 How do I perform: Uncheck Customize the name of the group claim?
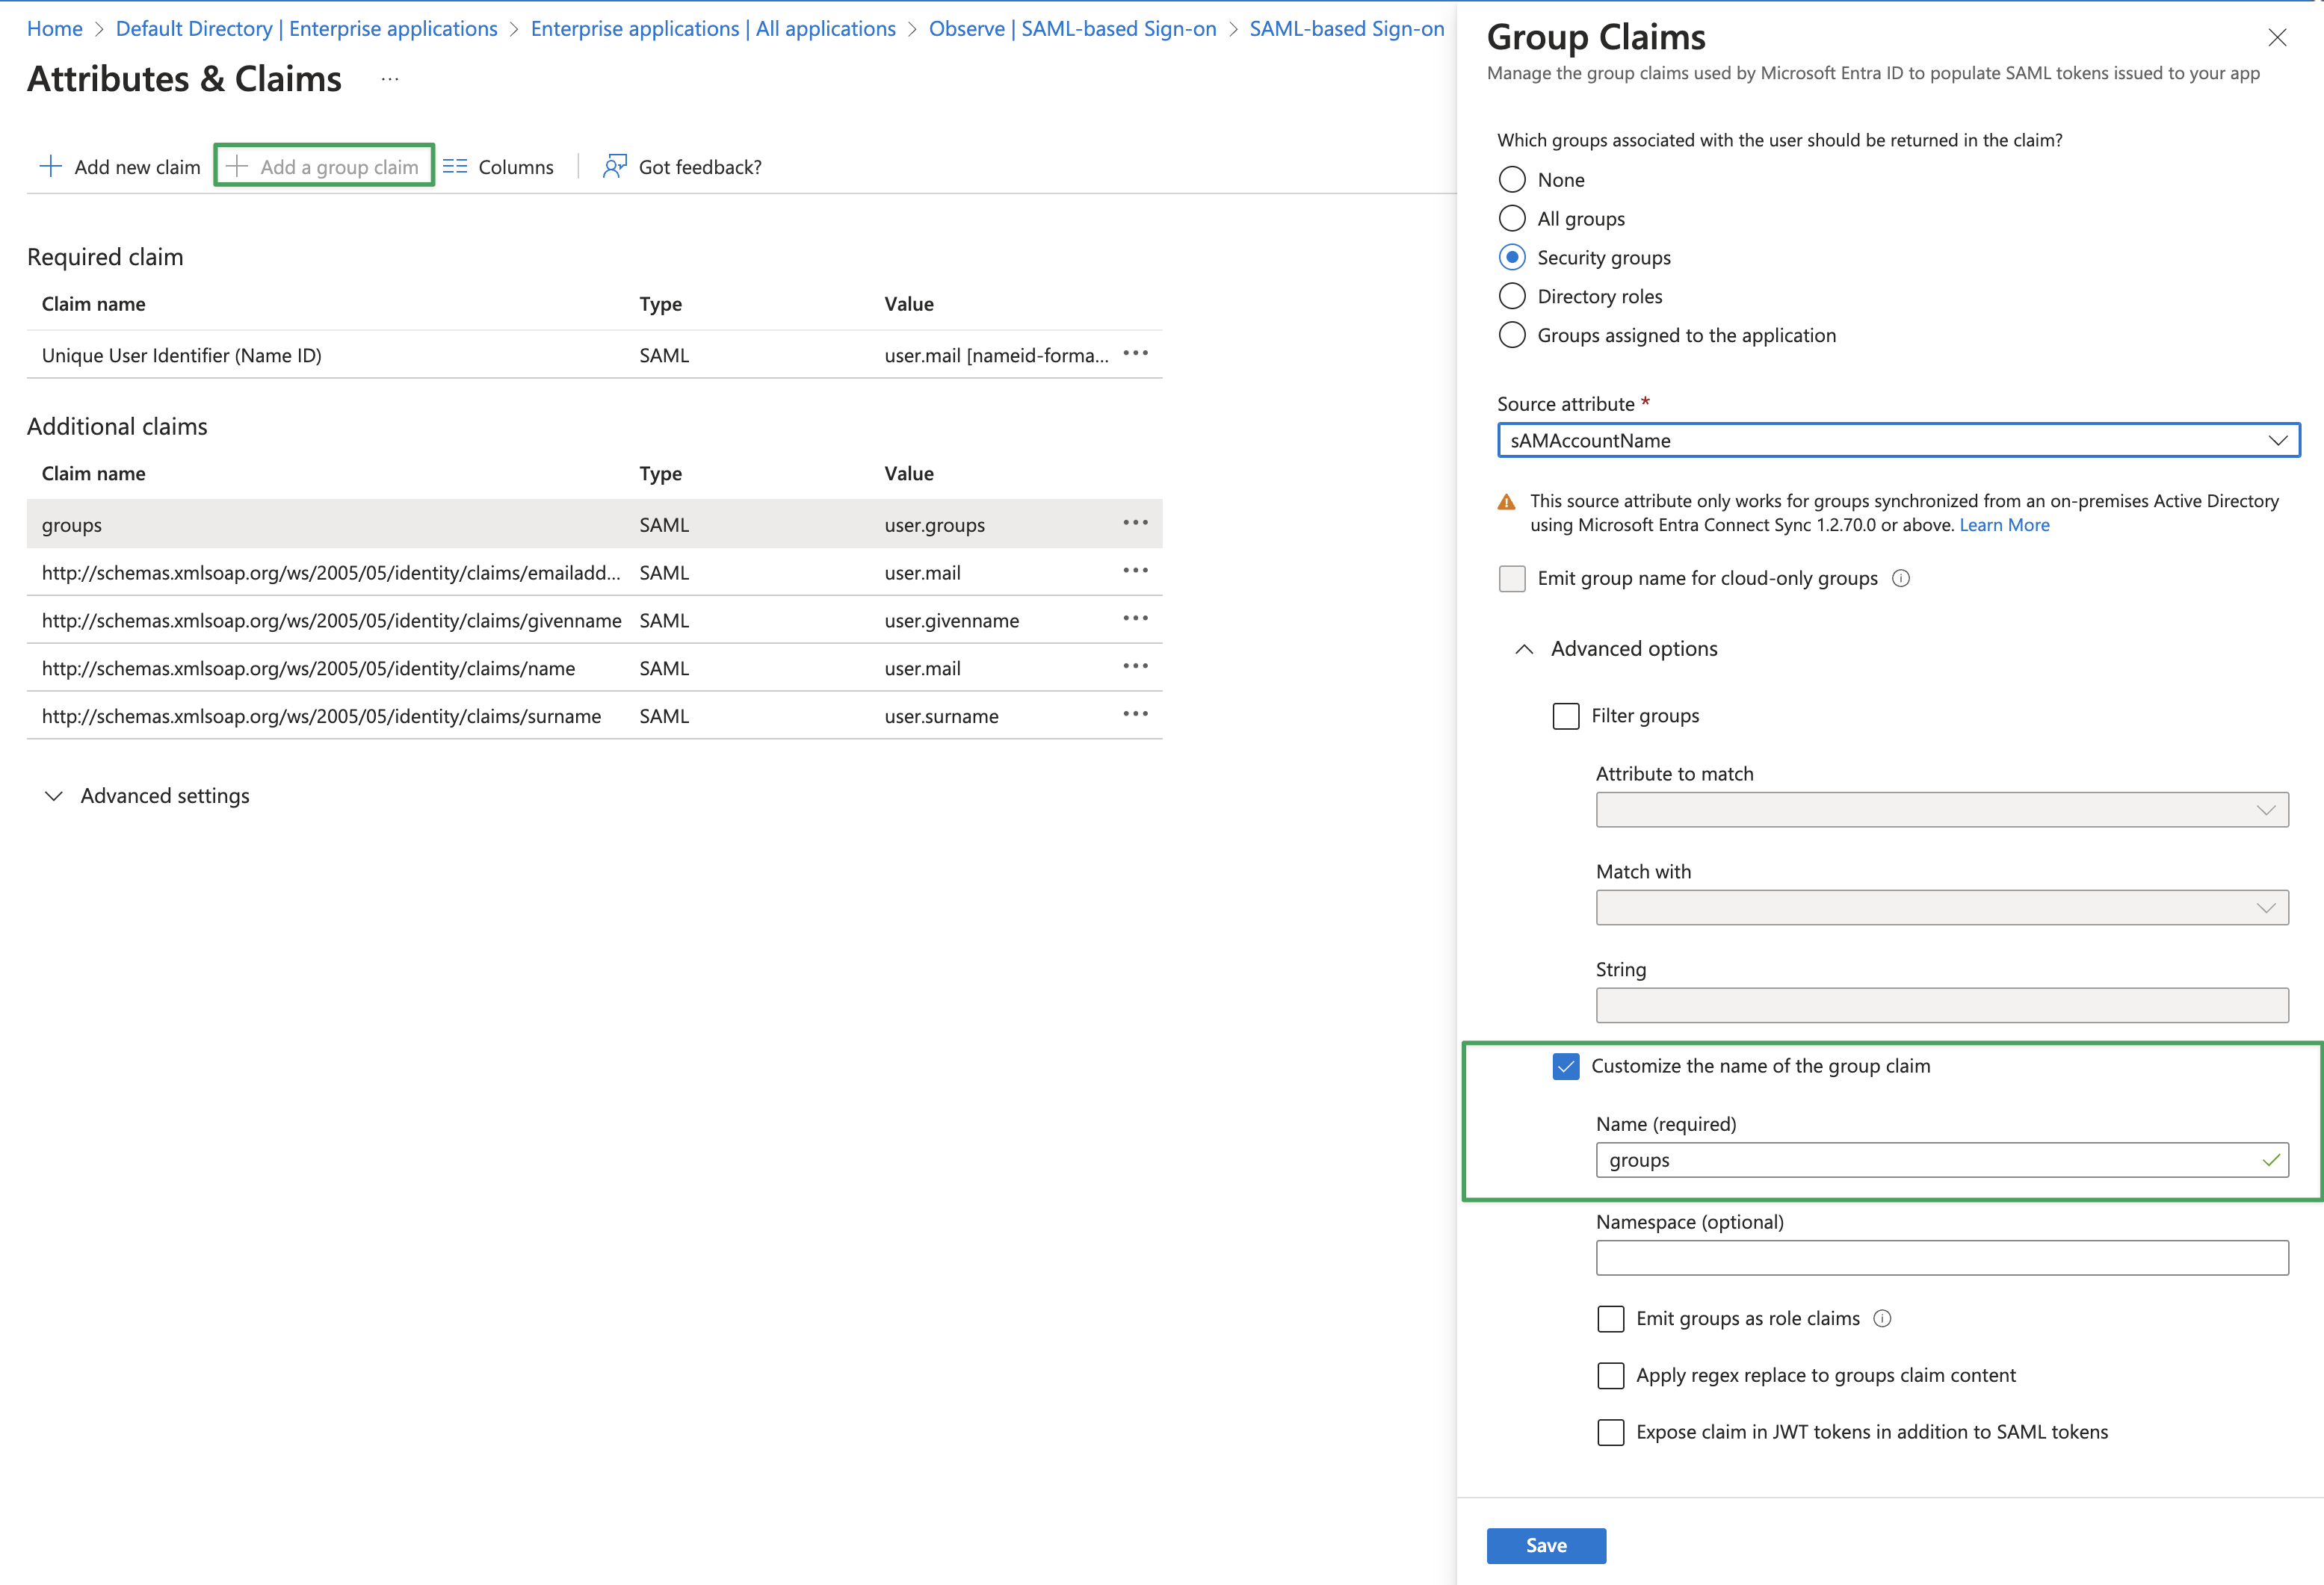point(1565,1067)
